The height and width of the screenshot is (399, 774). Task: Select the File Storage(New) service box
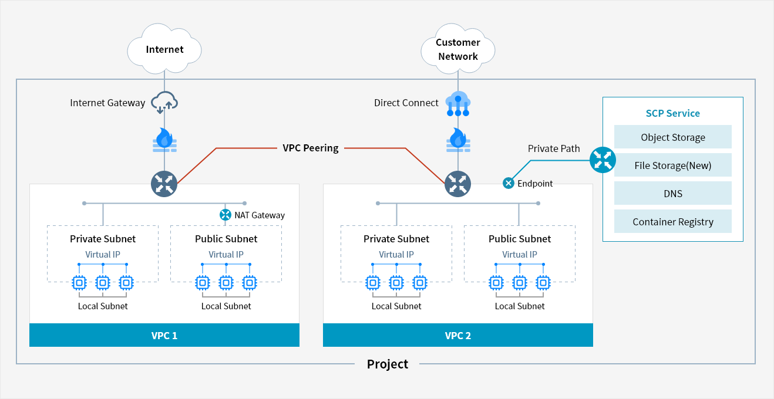[x=672, y=165]
